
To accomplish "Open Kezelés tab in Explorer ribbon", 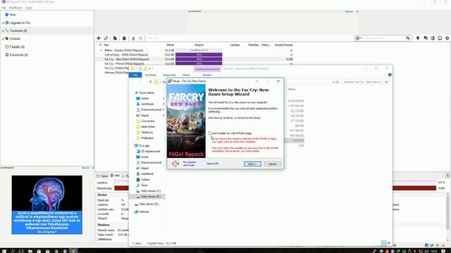I will [x=206, y=75].
